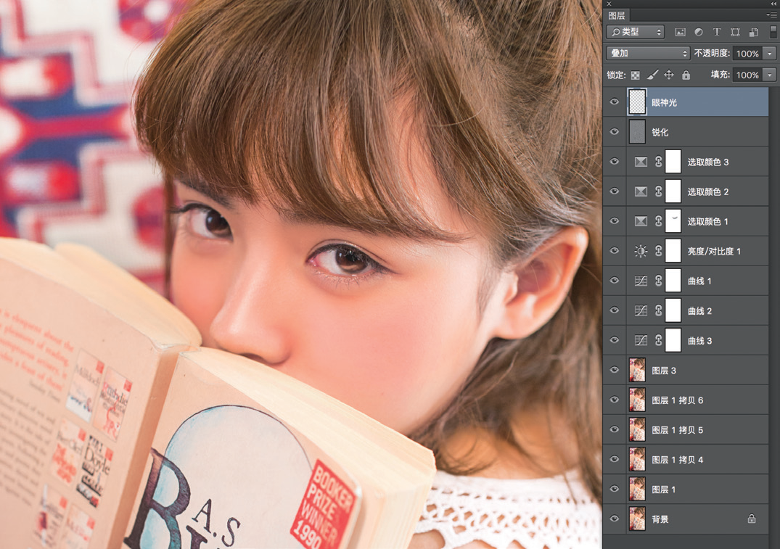Image resolution: width=780 pixels, height=549 pixels.
Task: Select the 选取颜色 1 adjustment icon
Action: pos(641,221)
